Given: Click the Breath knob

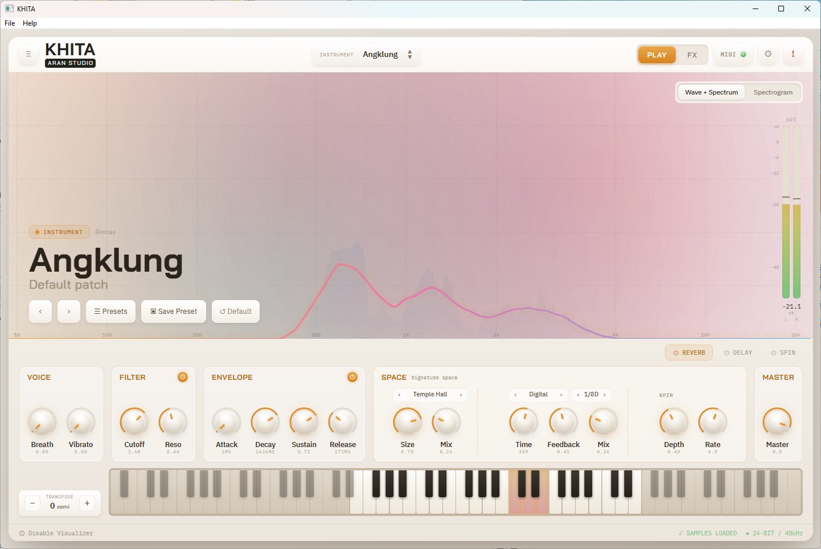Looking at the screenshot, I should pos(42,422).
